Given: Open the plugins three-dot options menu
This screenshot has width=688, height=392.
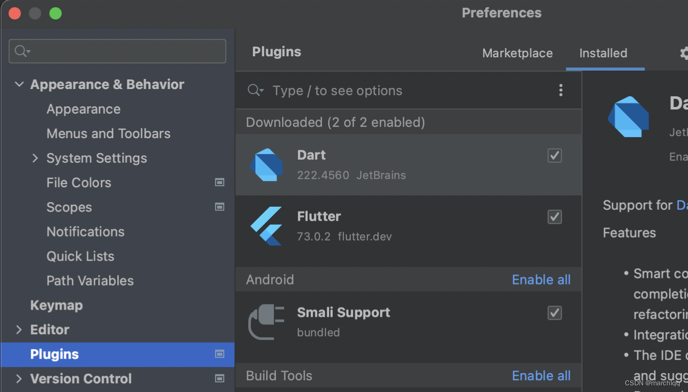Looking at the screenshot, I should click(x=561, y=91).
